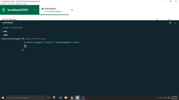Click the volume speaker tray icon
179x100 pixels.
pyautogui.click(x=166, y=98)
